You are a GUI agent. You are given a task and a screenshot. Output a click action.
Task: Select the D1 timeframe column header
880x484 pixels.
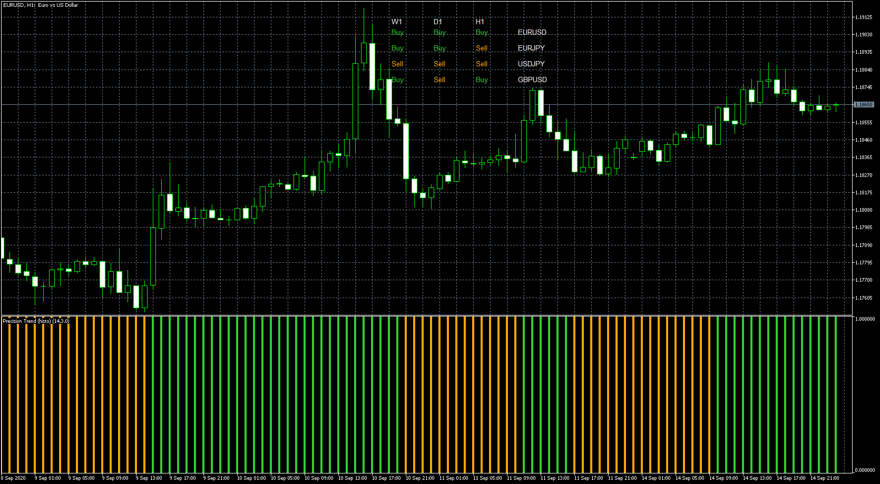pos(438,22)
